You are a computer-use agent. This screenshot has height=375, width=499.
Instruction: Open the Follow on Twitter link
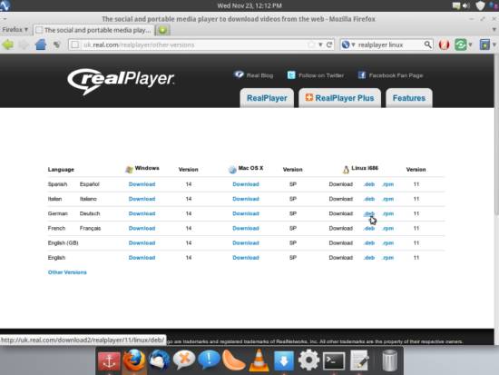[316, 75]
